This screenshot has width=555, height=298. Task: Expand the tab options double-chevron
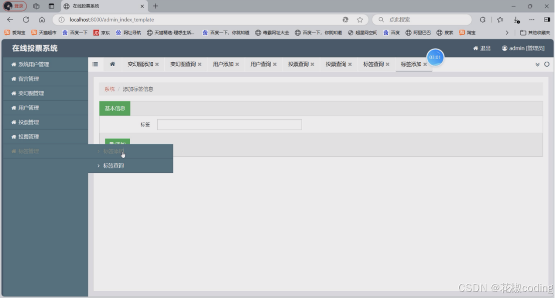pos(537,65)
